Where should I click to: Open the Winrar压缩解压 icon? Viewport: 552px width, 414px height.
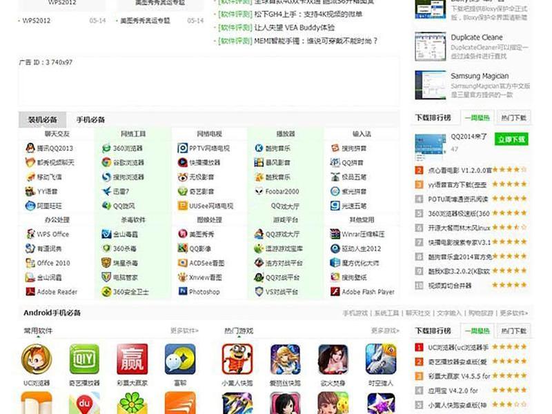click(x=335, y=234)
